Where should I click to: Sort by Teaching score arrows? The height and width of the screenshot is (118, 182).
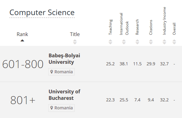tap(110, 42)
